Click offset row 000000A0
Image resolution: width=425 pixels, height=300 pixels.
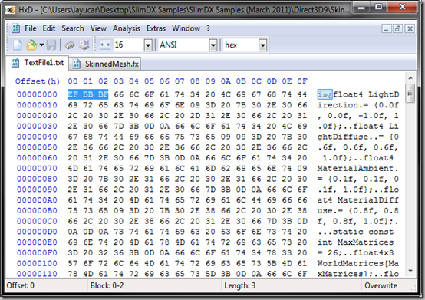(37, 200)
